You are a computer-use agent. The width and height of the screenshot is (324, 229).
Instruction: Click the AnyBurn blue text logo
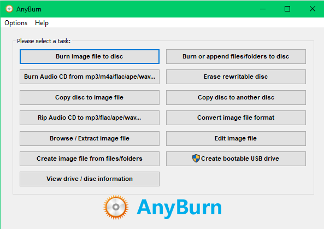point(179,208)
